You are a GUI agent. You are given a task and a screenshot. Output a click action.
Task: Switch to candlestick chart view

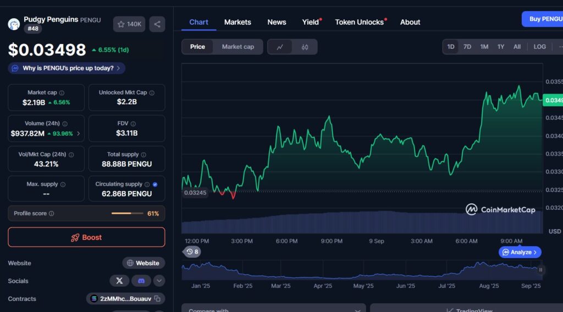pos(305,47)
